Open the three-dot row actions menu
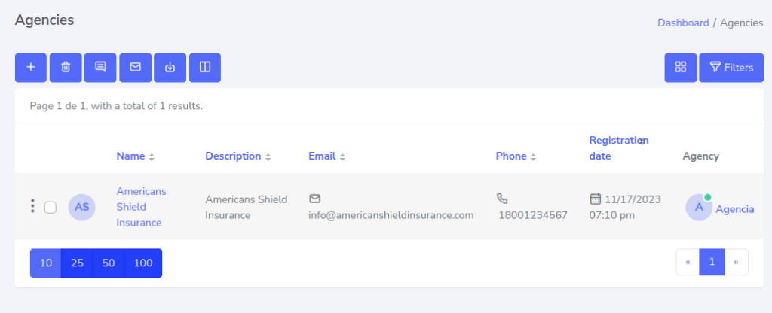 [x=32, y=206]
